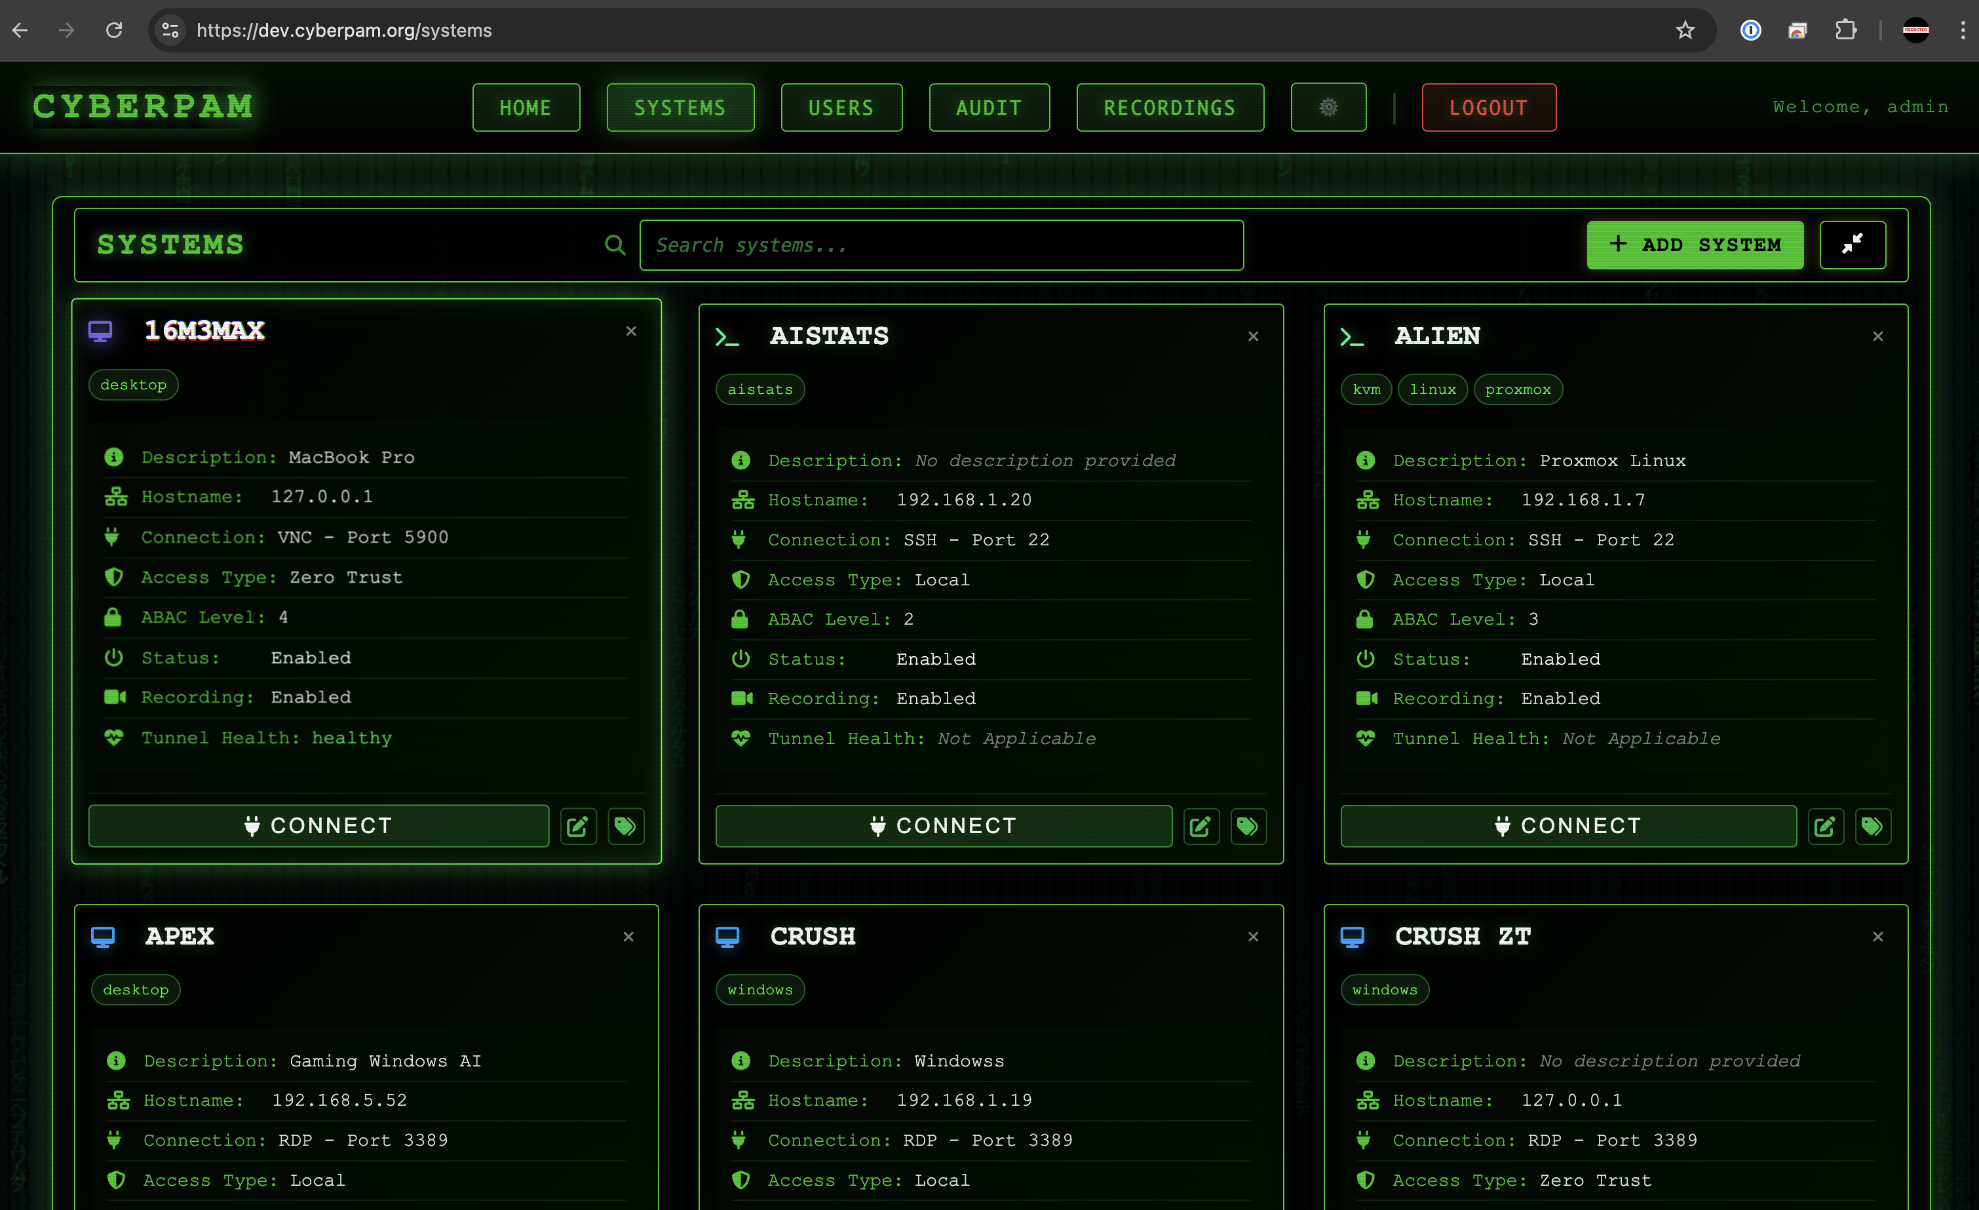Bookmark the page using the address bar star
1979x1210 pixels.
point(1685,31)
